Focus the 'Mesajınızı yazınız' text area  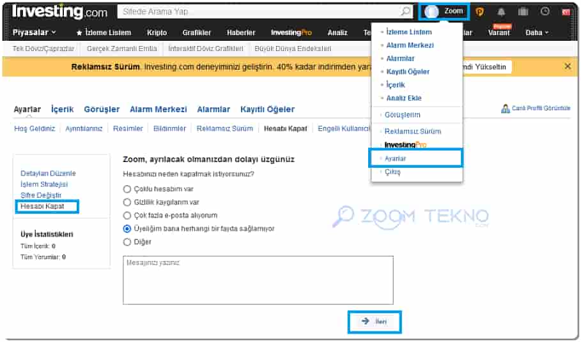coord(258,280)
